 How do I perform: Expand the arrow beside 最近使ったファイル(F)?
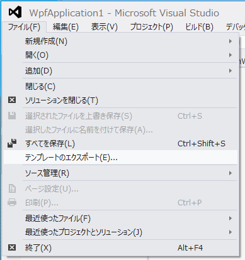[231, 219]
